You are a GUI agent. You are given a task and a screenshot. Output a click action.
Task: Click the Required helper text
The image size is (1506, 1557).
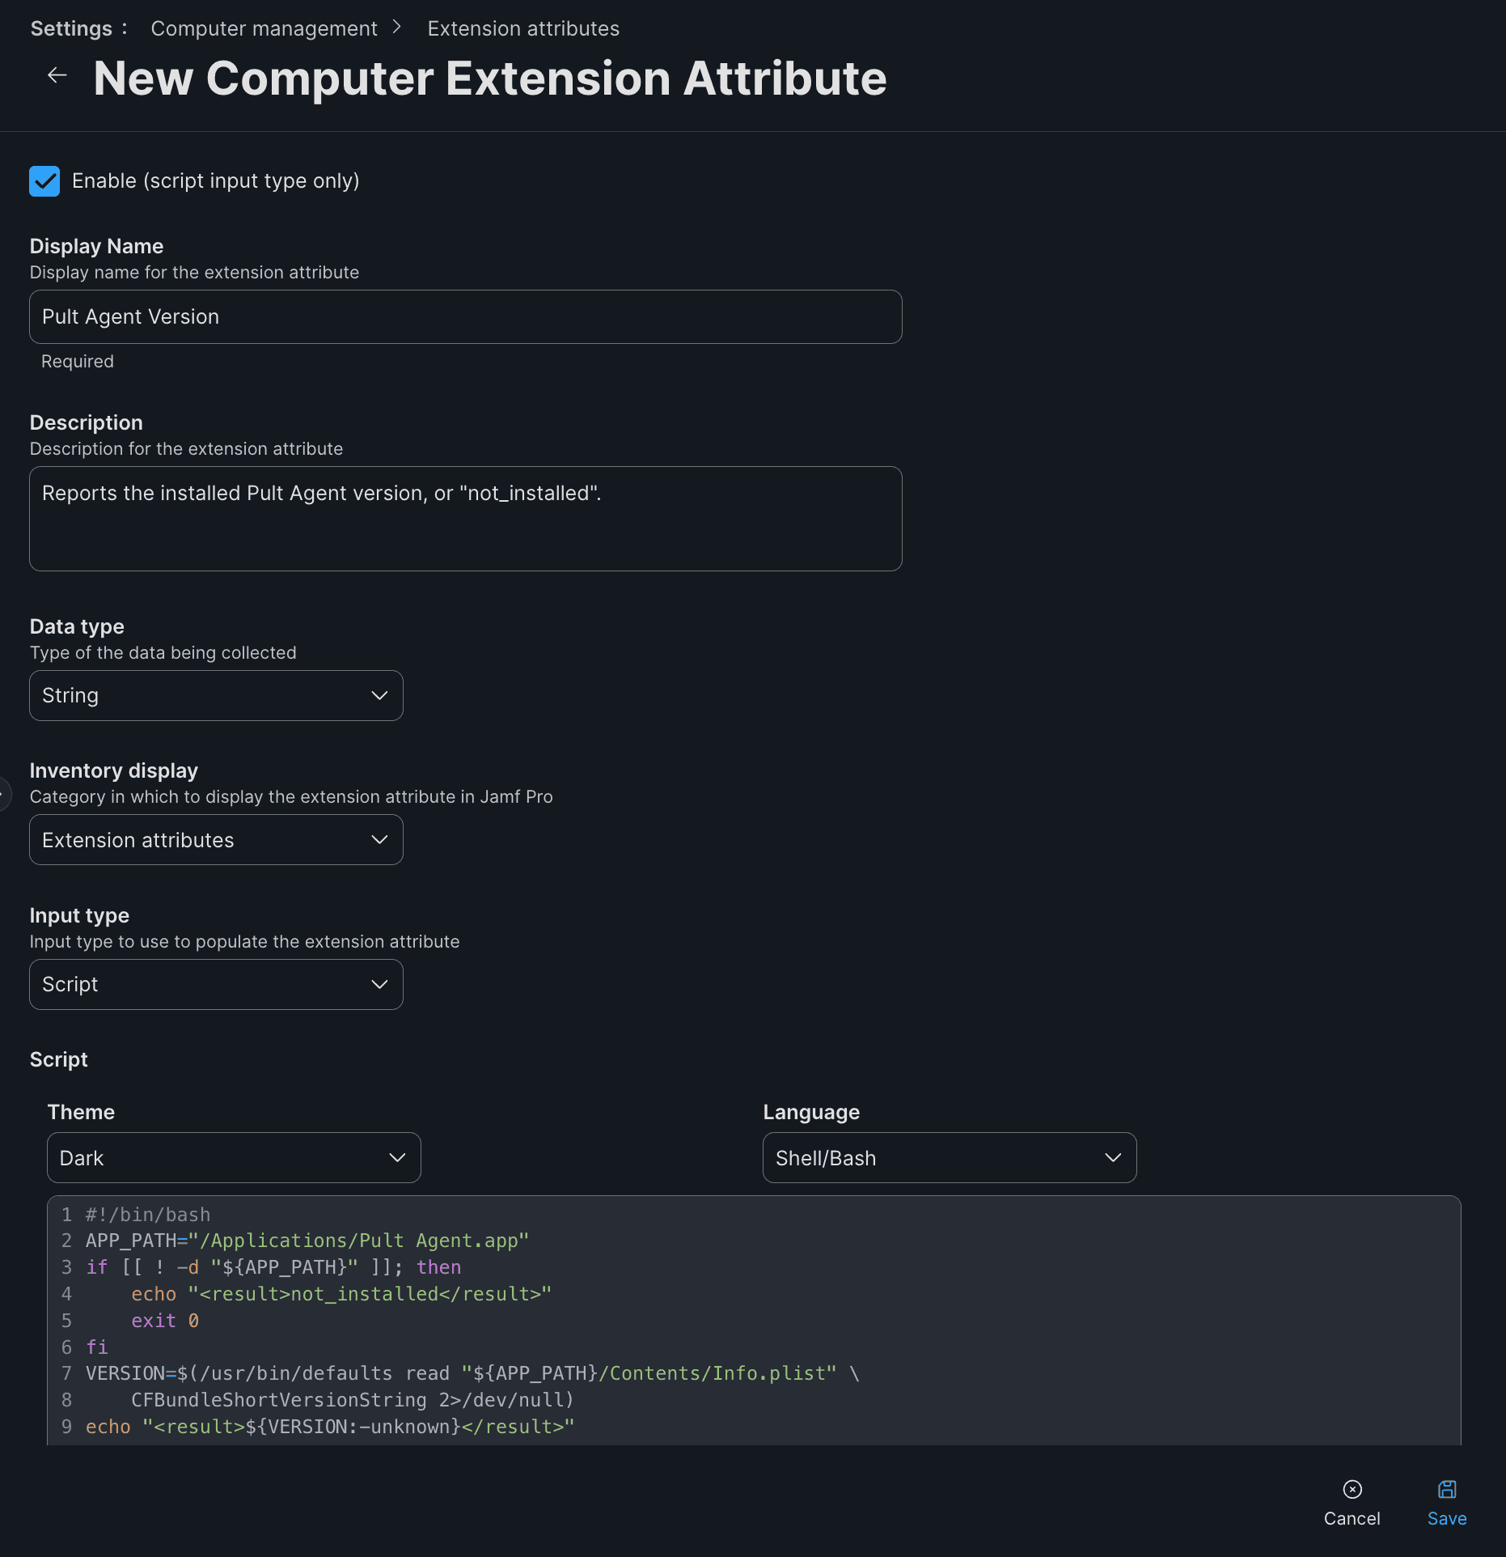pos(78,362)
